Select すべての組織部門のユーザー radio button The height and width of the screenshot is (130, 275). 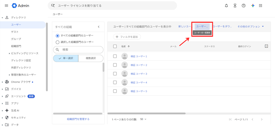pyautogui.click(x=57, y=36)
